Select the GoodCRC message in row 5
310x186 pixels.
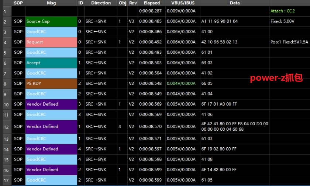51,52
